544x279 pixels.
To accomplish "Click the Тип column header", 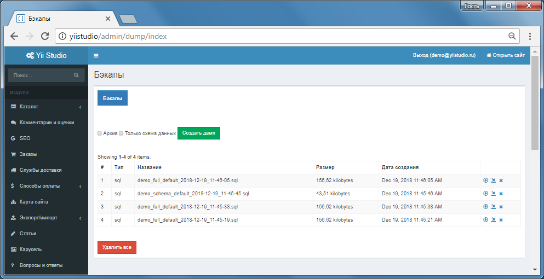I will pyautogui.click(x=119, y=167).
